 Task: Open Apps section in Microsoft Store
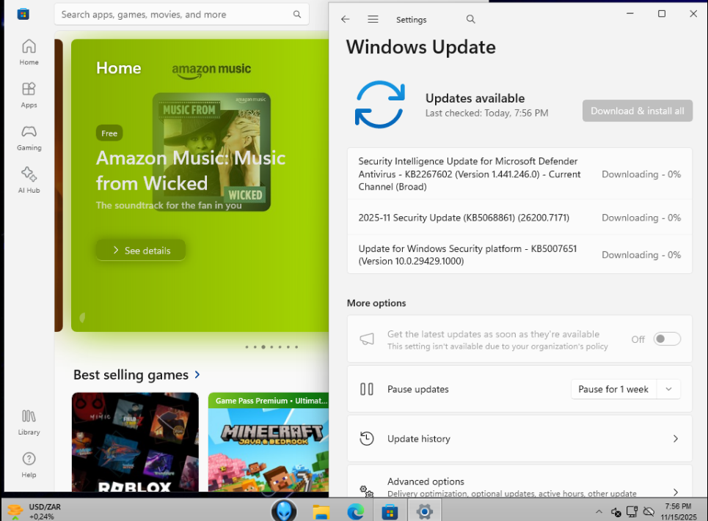[x=29, y=95]
